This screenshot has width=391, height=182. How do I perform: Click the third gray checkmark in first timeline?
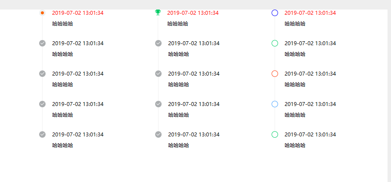click(43, 104)
